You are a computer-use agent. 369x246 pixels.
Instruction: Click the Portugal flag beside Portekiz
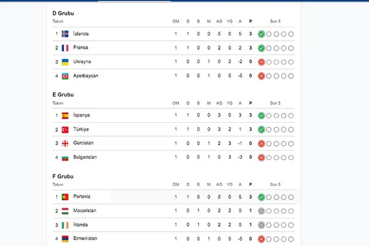[65, 197]
